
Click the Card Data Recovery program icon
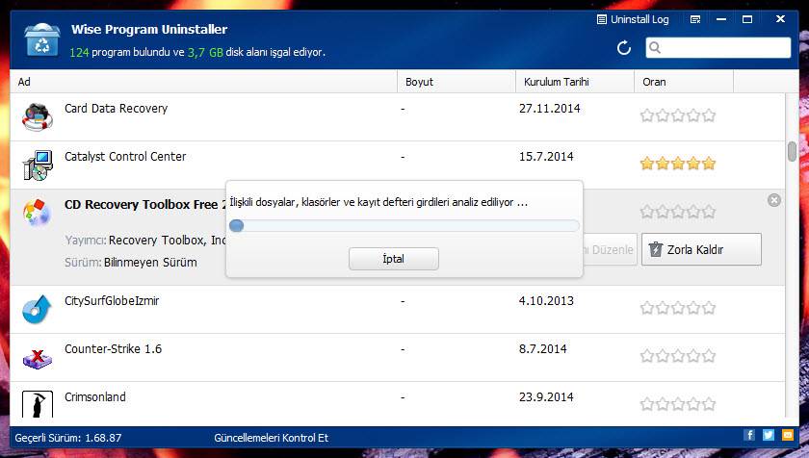37,116
